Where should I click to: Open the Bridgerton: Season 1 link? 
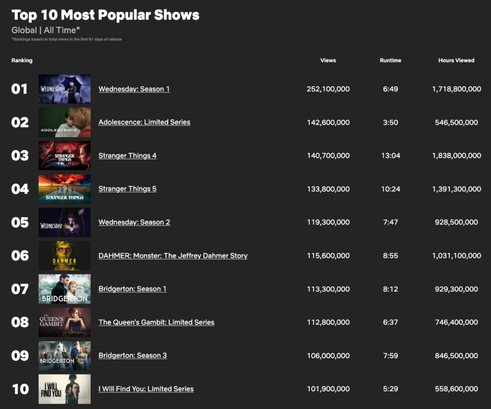pos(132,289)
